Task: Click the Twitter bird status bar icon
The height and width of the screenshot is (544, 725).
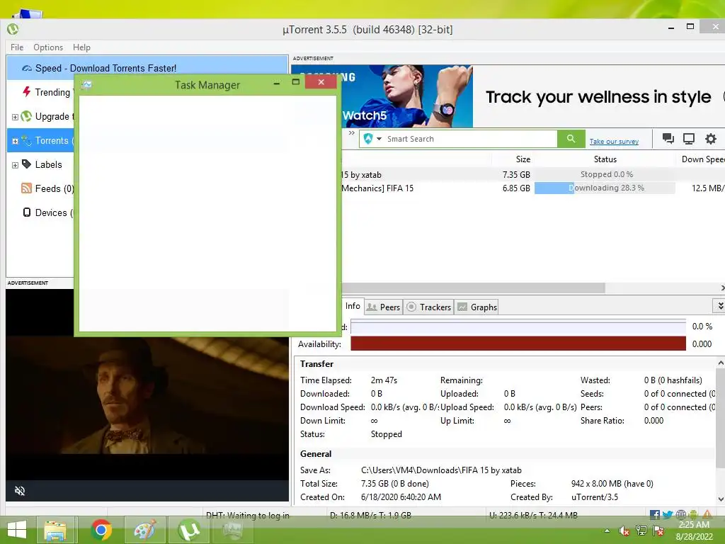Action: (667, 515)
